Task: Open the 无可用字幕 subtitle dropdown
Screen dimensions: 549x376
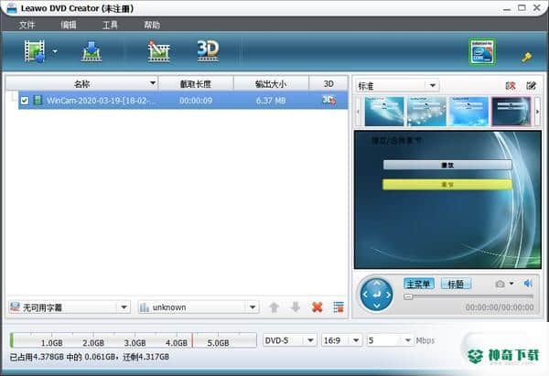Action: click(70, 307)
